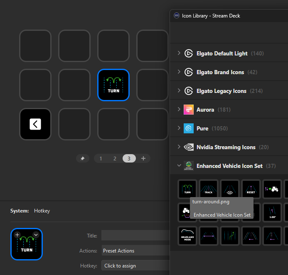Image resolution: width=288 pixels, height=275 pixels.
Task: Open the chevron dropdown on key preview
Action: 36,235
